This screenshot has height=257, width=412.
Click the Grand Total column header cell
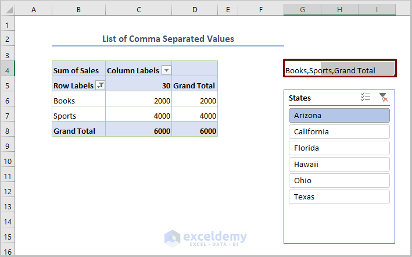click(x=195, y=85)
